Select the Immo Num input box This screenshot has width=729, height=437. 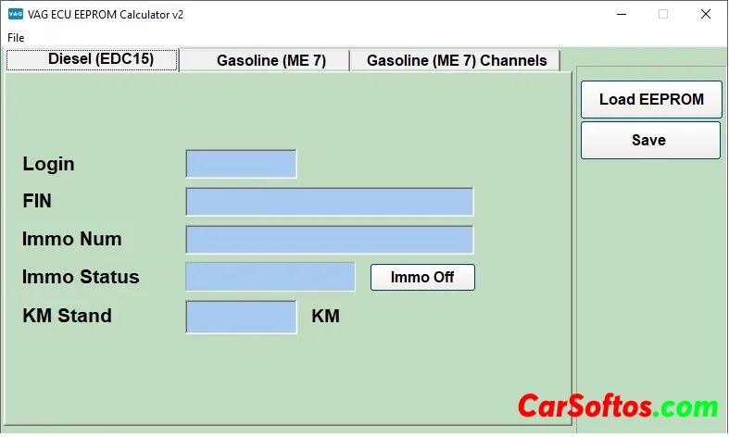329,240
